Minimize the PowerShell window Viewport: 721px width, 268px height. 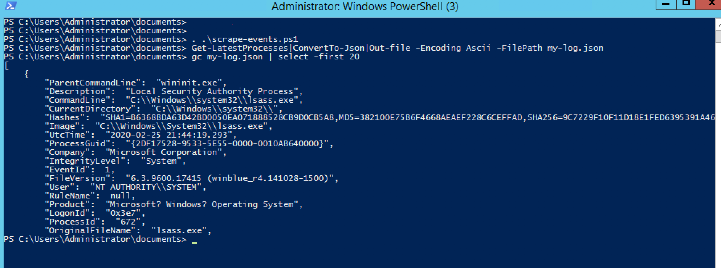(666, 4)
